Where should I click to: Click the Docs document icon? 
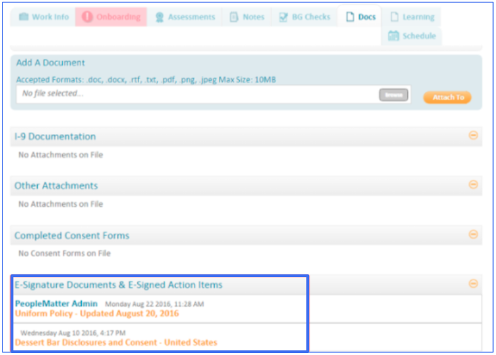tap(350, 17)
